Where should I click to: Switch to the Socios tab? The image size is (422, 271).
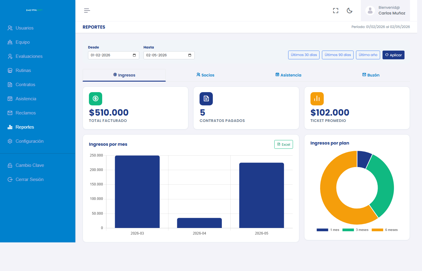point(205,75)
